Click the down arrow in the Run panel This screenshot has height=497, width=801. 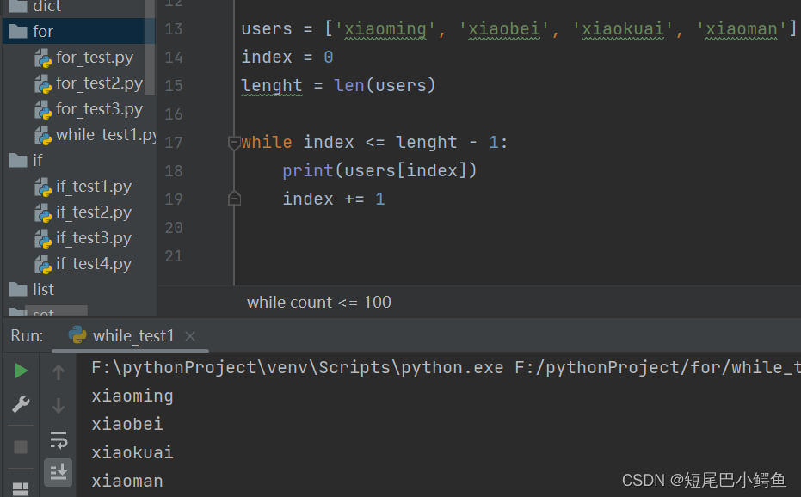pyautogui.click(x=59, y=406)
